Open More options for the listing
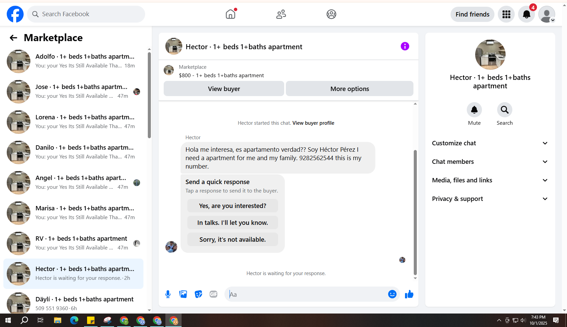The width and height of the screenshot is (567, 327). pyautogui.click(x=350, y=89)
